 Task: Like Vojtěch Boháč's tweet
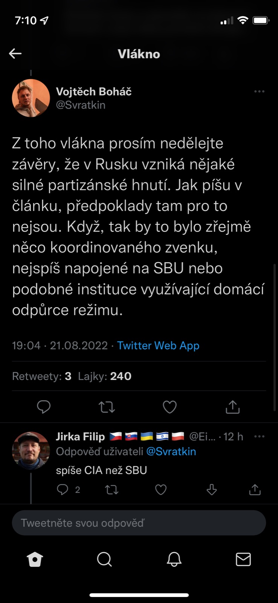[170, 407]
